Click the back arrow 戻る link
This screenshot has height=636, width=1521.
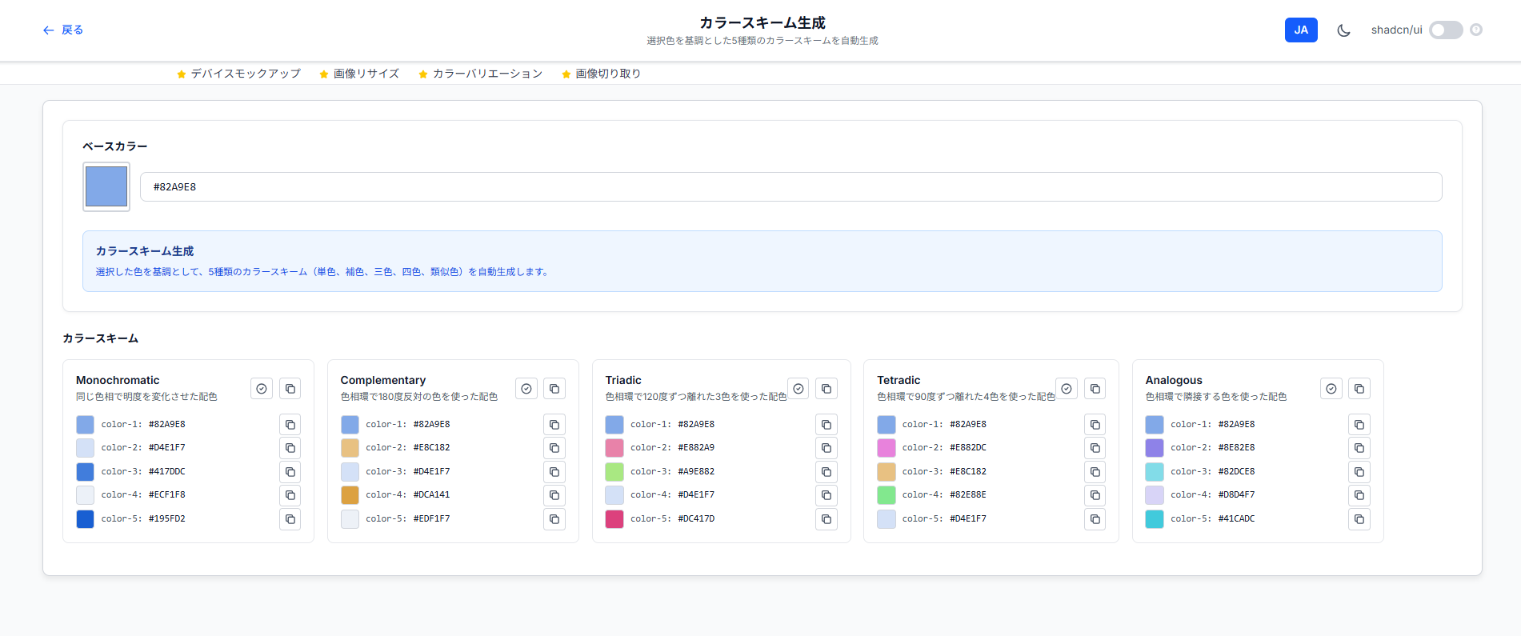62,30
